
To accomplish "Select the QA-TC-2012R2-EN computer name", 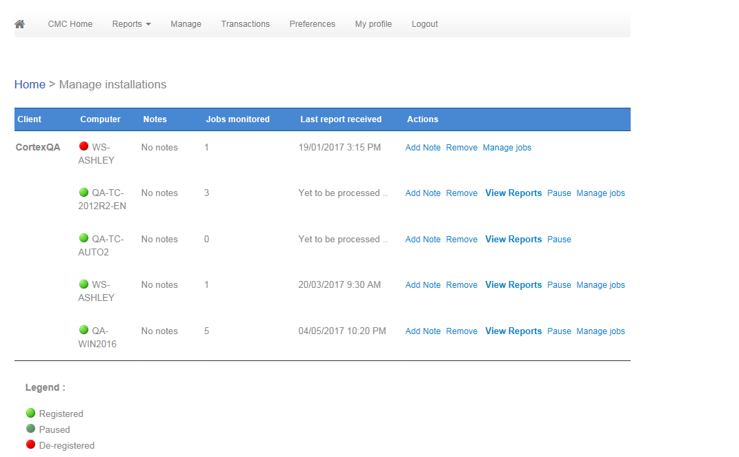I will (102, 200).
